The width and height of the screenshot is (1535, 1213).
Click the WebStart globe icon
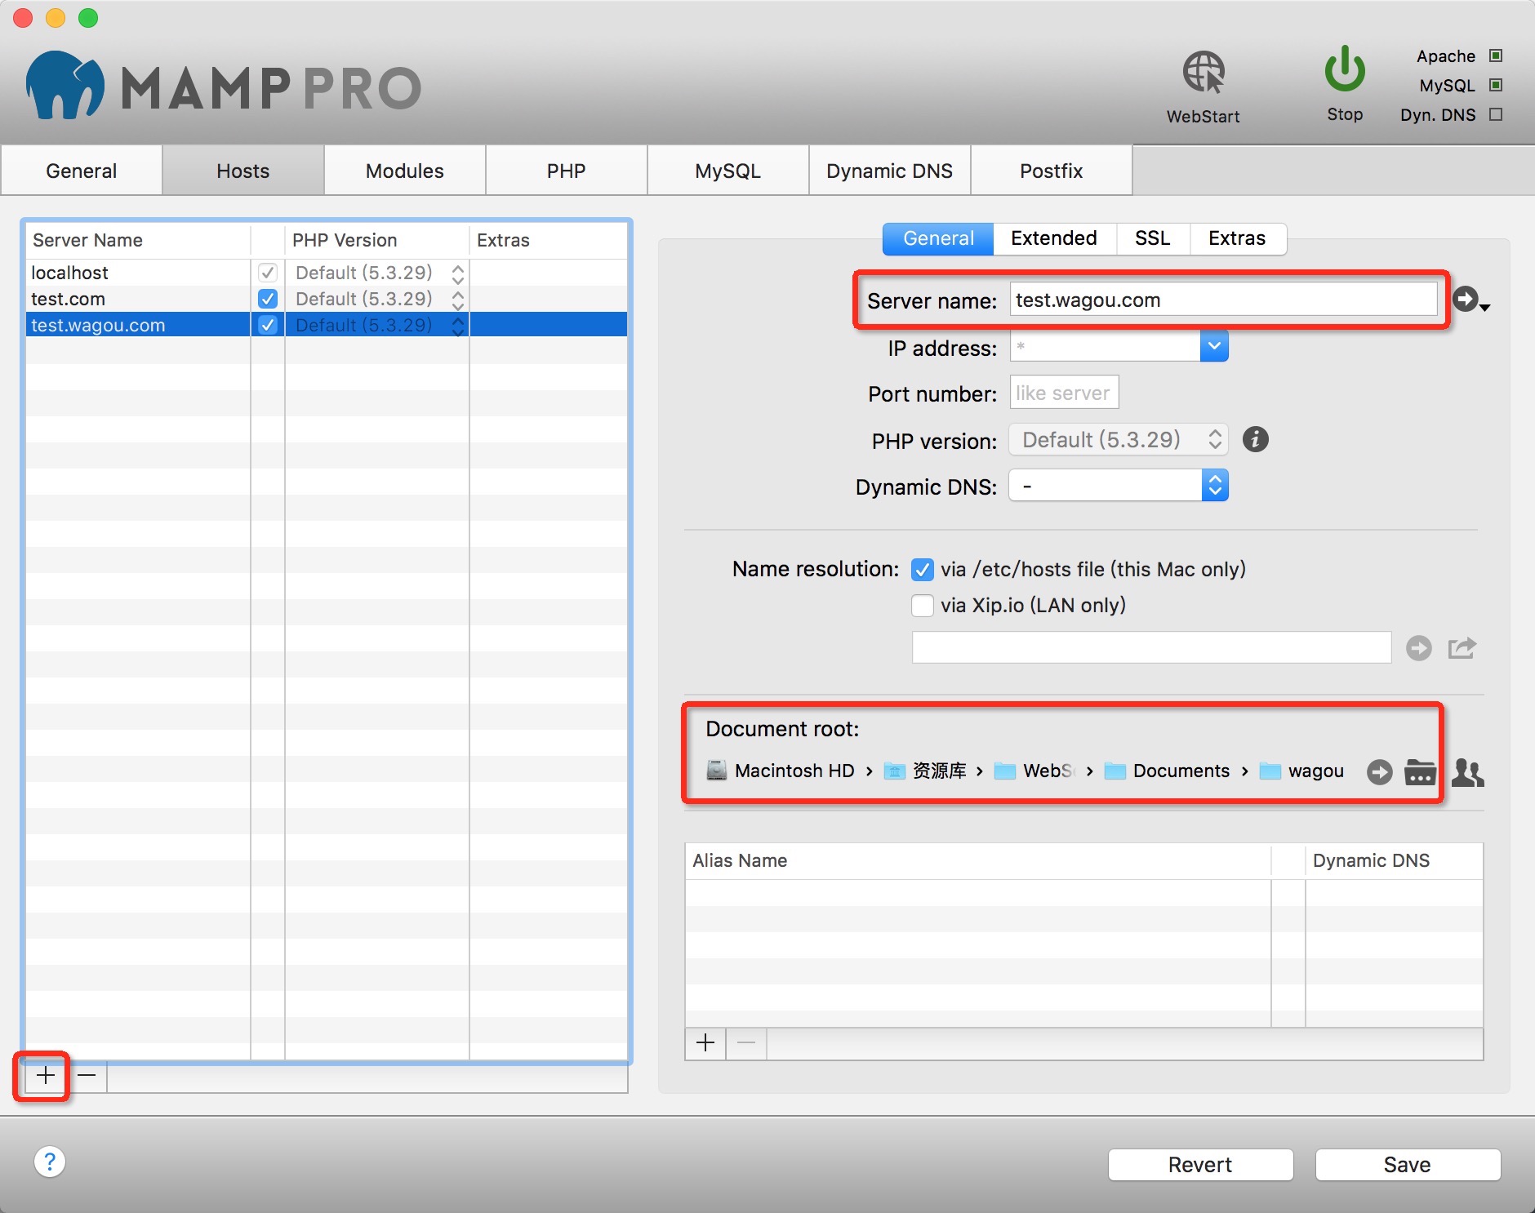coord(1204,73)
